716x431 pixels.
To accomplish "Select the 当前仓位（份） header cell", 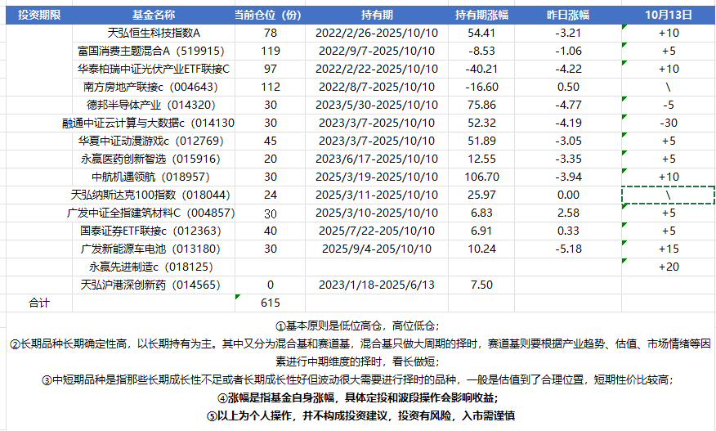I will (x=270, y=15).
